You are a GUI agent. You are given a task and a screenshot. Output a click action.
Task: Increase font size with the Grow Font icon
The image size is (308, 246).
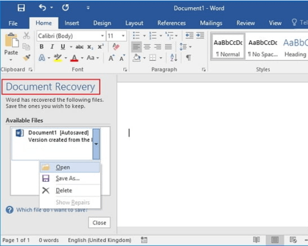tap(111, 58)
